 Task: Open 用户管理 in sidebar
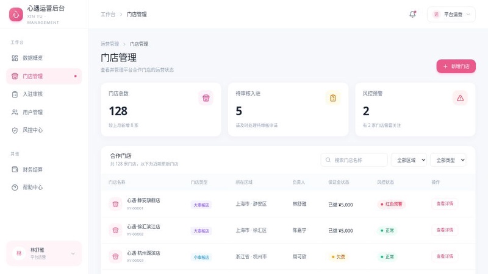pos(44,112)
